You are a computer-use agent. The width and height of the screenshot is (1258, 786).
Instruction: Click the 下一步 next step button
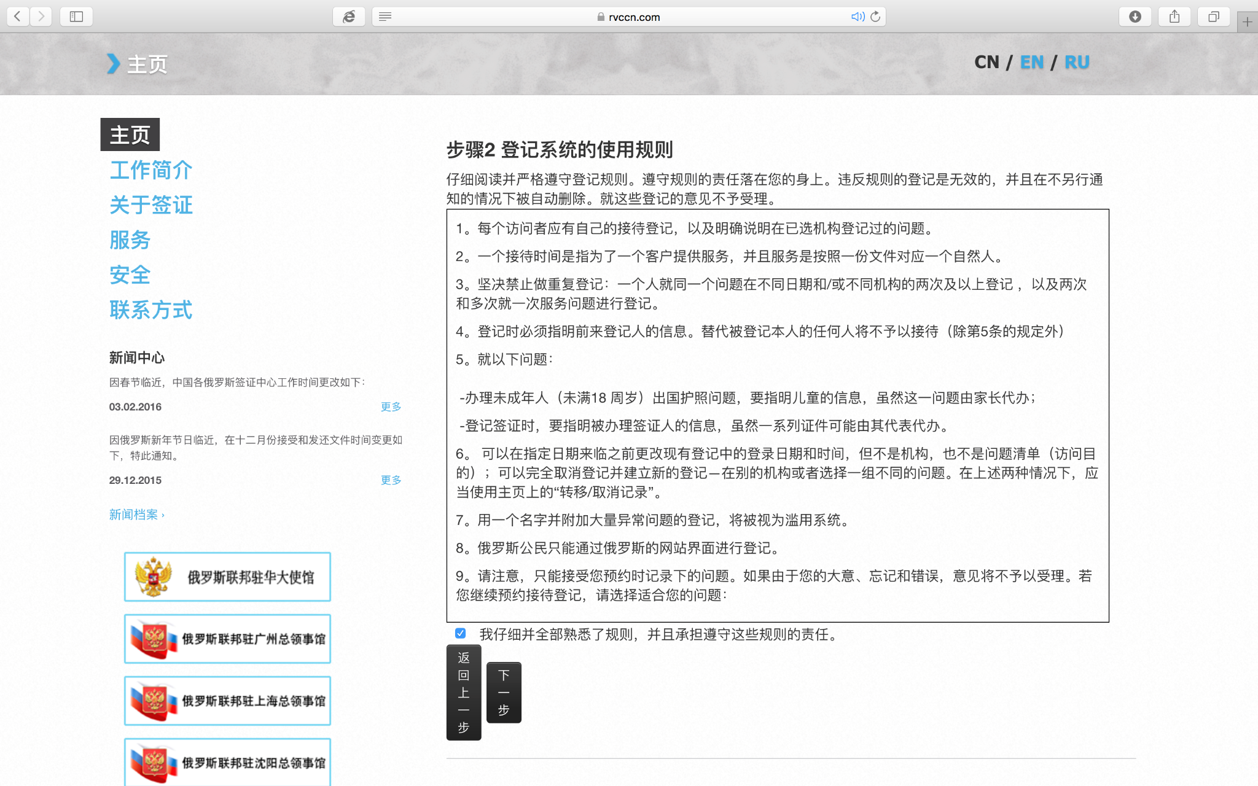504,693
